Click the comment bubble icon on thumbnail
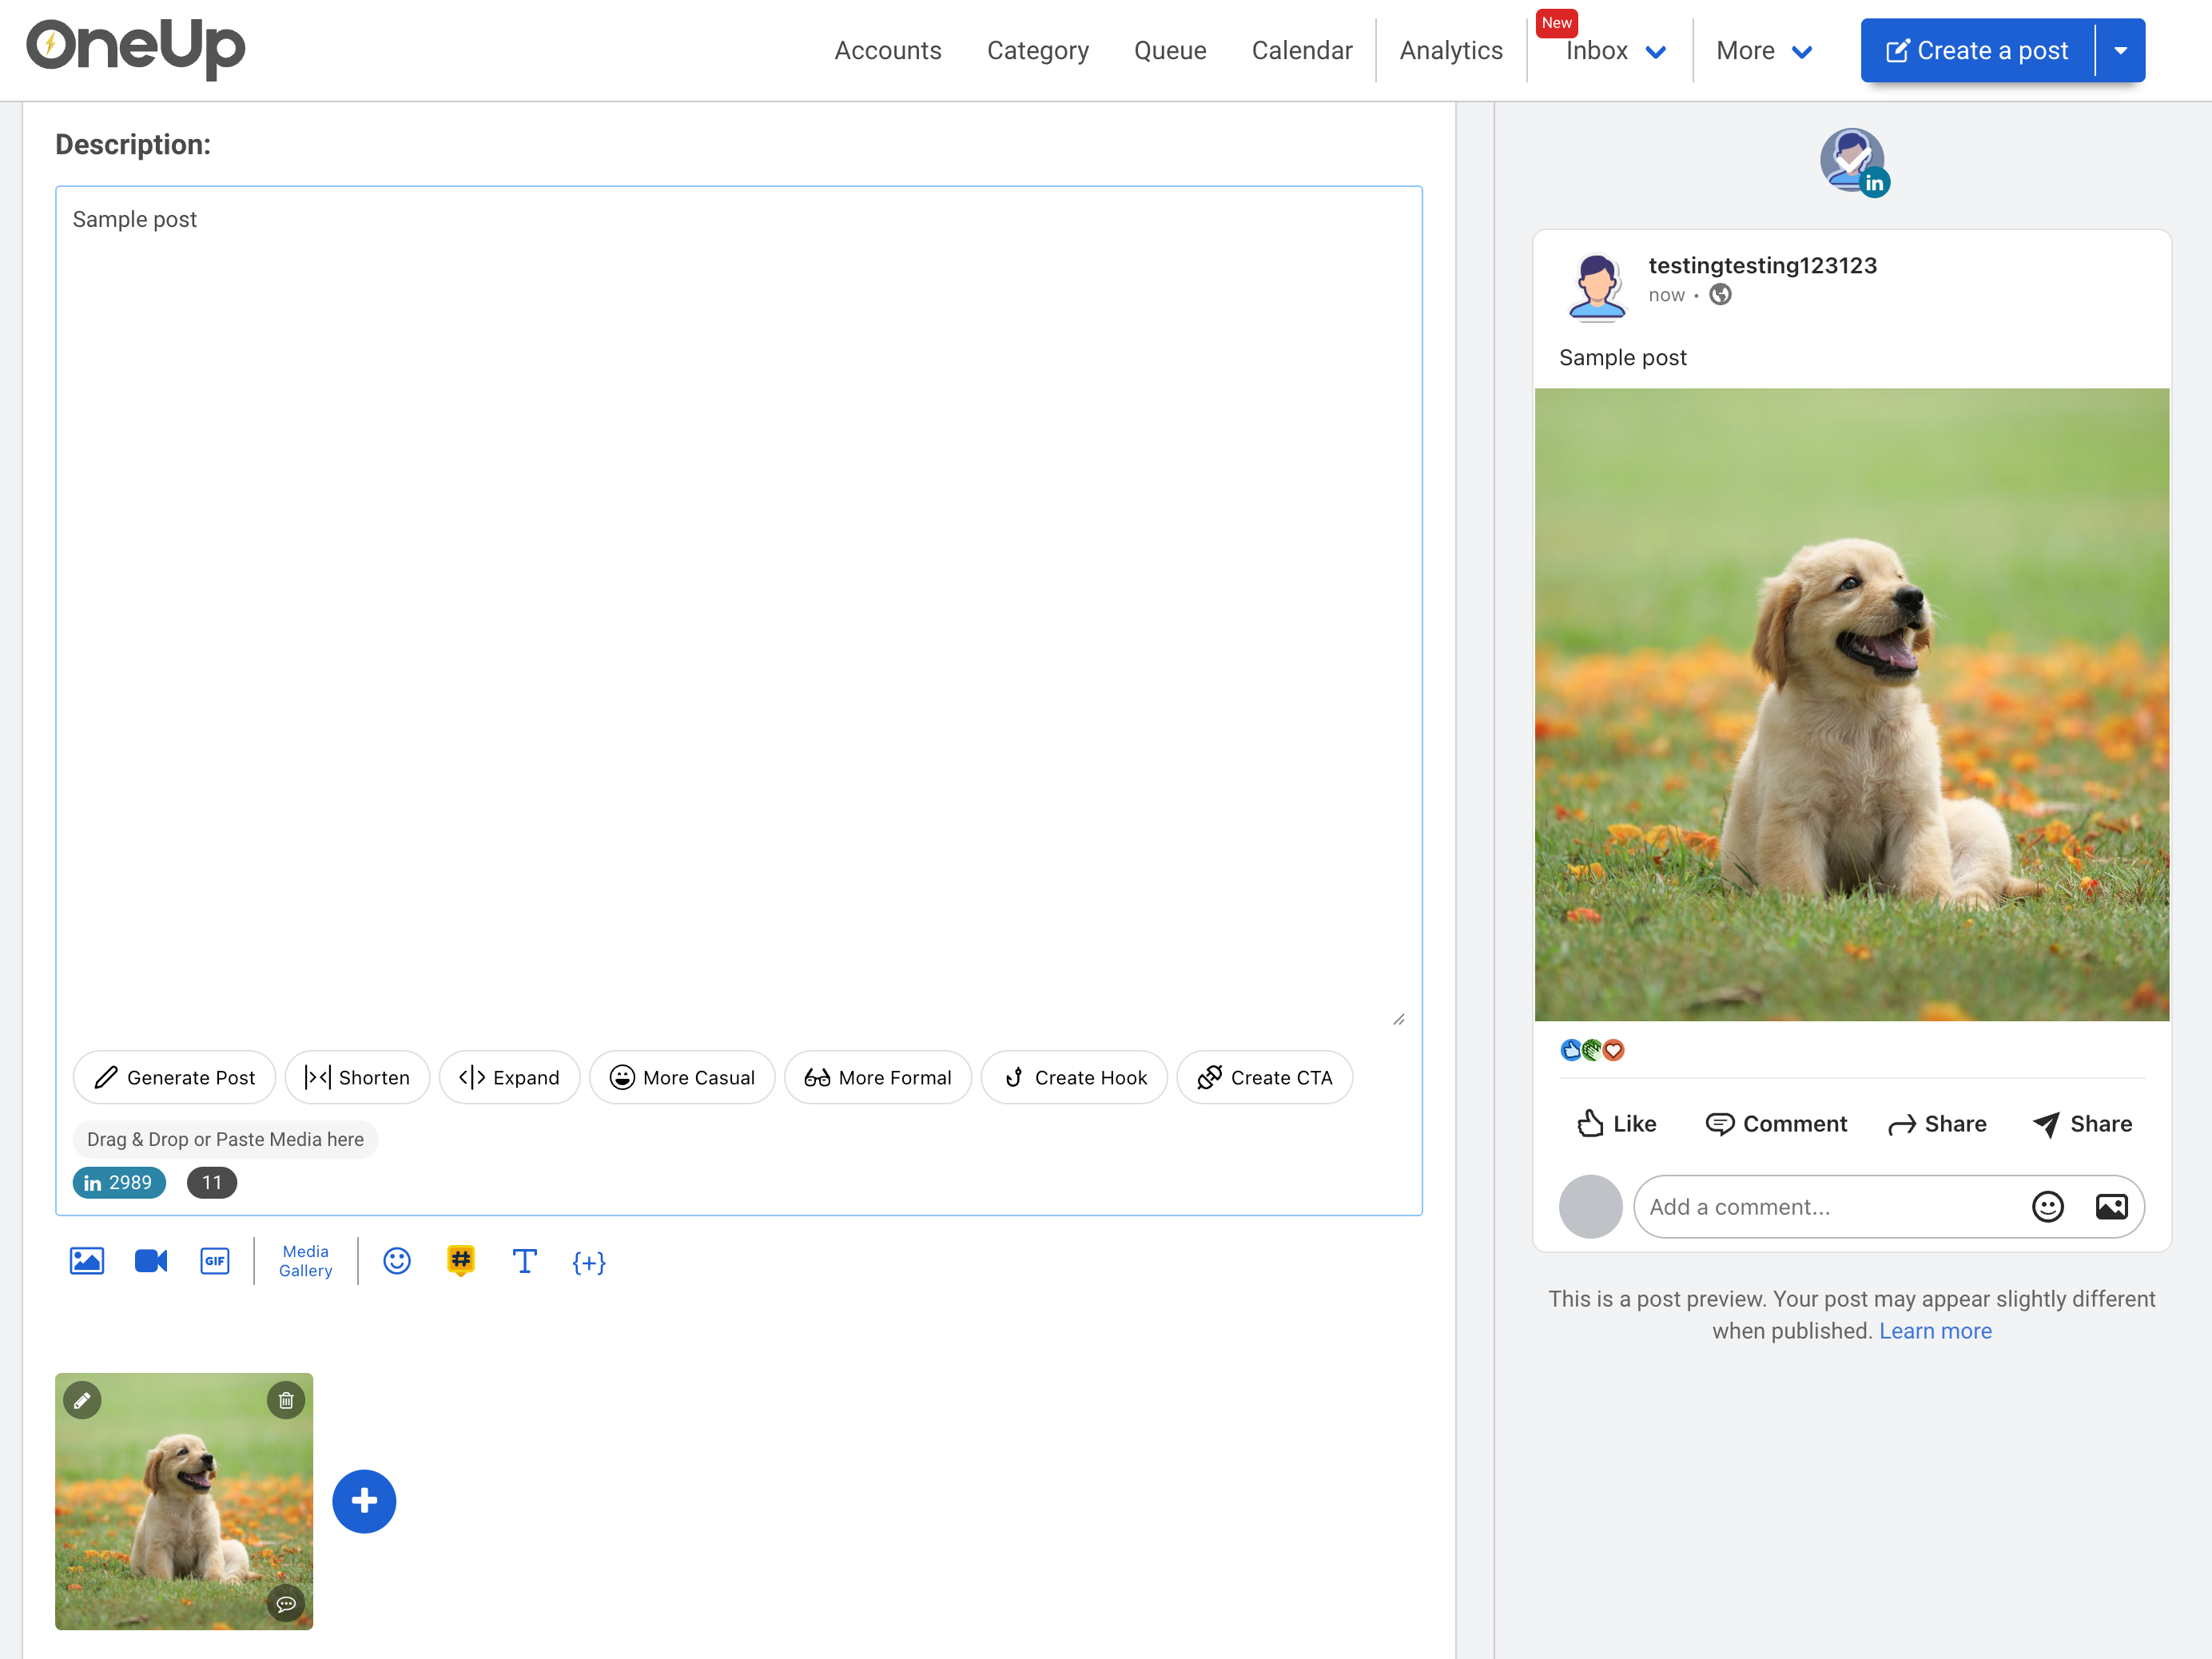The width and height of the screenshot is (2212, 1659). [286, 1603]
